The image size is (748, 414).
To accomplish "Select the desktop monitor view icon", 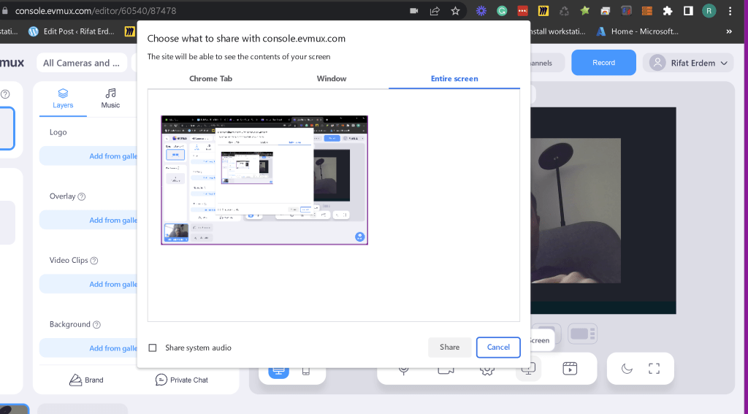I will coord(278,371).
